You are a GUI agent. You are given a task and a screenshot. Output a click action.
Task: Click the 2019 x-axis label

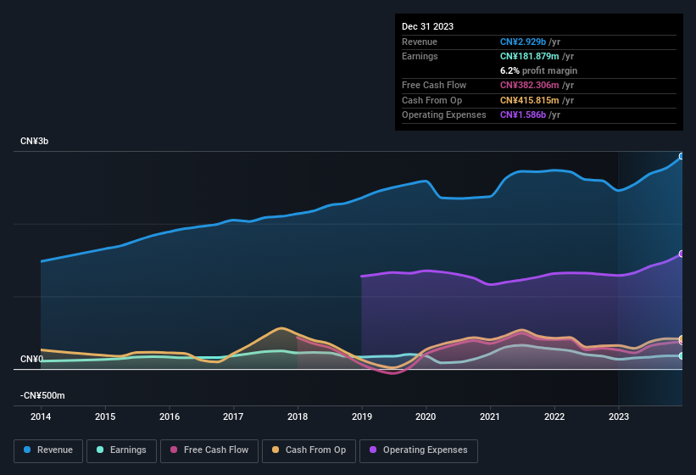pos(362,416)
